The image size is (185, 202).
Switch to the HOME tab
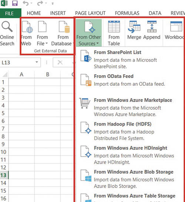(x=34, y=13)
